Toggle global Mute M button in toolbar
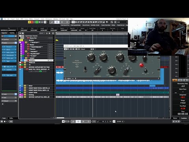Viewport: 189px width, 142px height. click(29, 22)
